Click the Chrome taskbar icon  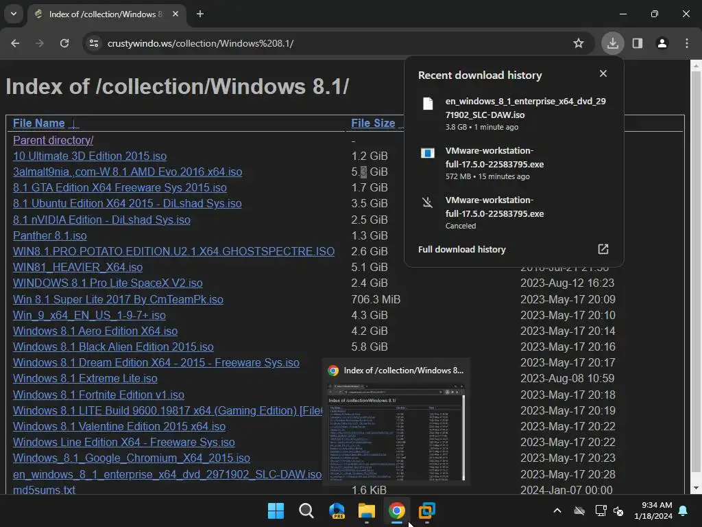(397, 511)
